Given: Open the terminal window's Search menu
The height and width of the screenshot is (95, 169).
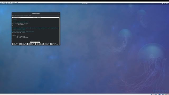Looking at the screenshot, I should coord(22,16).
